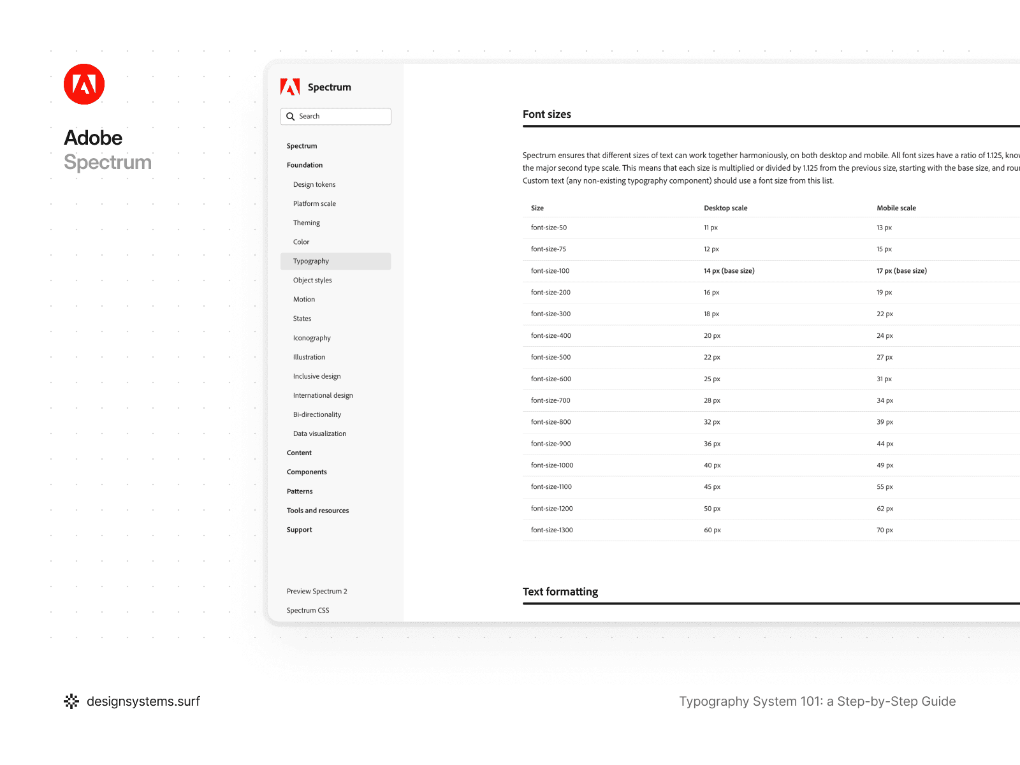This screenshot has width=1020, height=765.
Task: Select the Color sidebar item
Action: pyautogui.click(x=301, y=242)
